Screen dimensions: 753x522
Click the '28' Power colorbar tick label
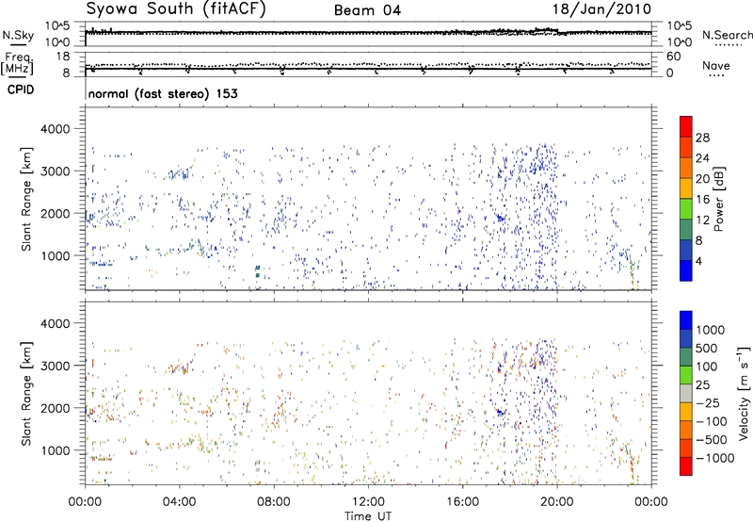click(x=702, y=138)
